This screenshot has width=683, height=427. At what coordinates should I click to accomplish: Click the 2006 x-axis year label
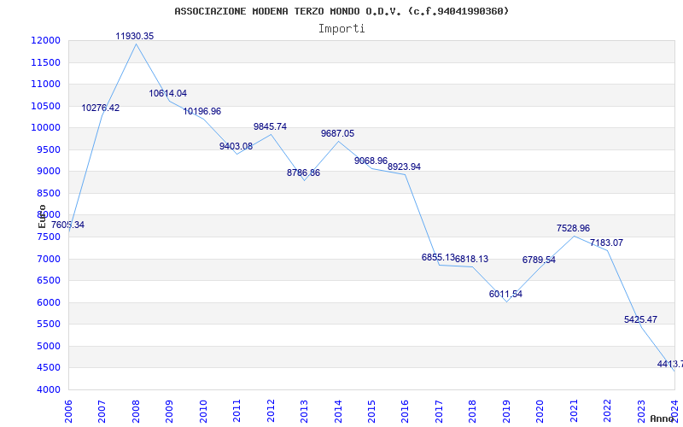(x=68, y=412)
